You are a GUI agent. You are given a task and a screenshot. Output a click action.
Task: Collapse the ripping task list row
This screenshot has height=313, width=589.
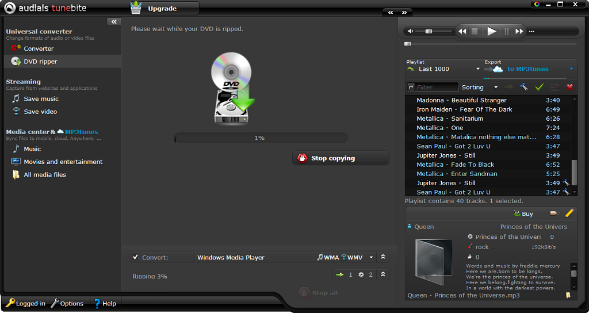click(x=383, y=274)
